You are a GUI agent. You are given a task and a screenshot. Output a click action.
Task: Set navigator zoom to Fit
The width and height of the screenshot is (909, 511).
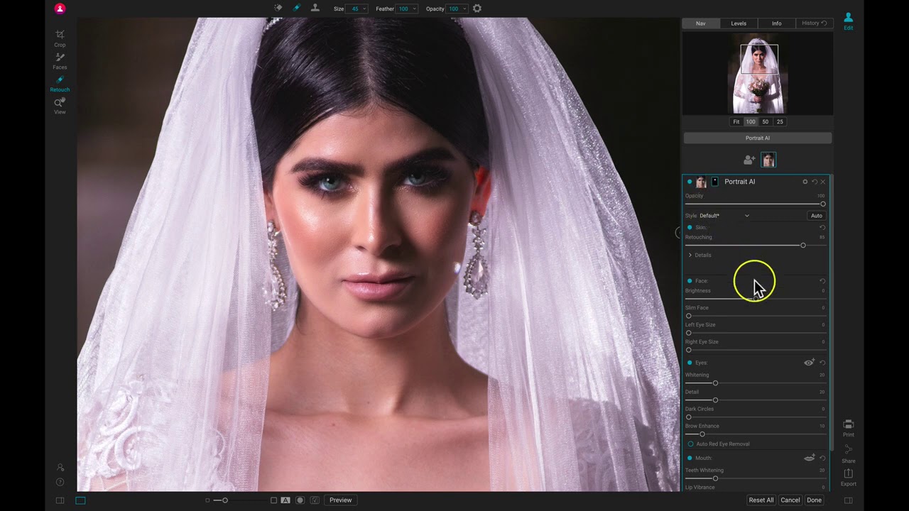736,121
